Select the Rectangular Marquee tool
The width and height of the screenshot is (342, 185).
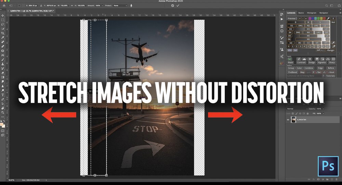tap(3, 20)
